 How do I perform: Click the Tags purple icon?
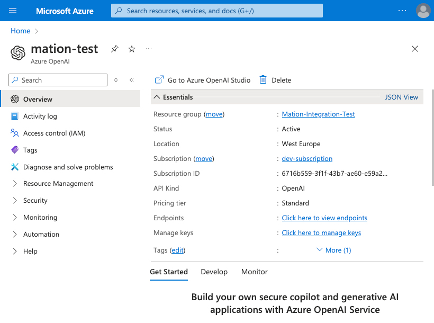coord(15,150)
